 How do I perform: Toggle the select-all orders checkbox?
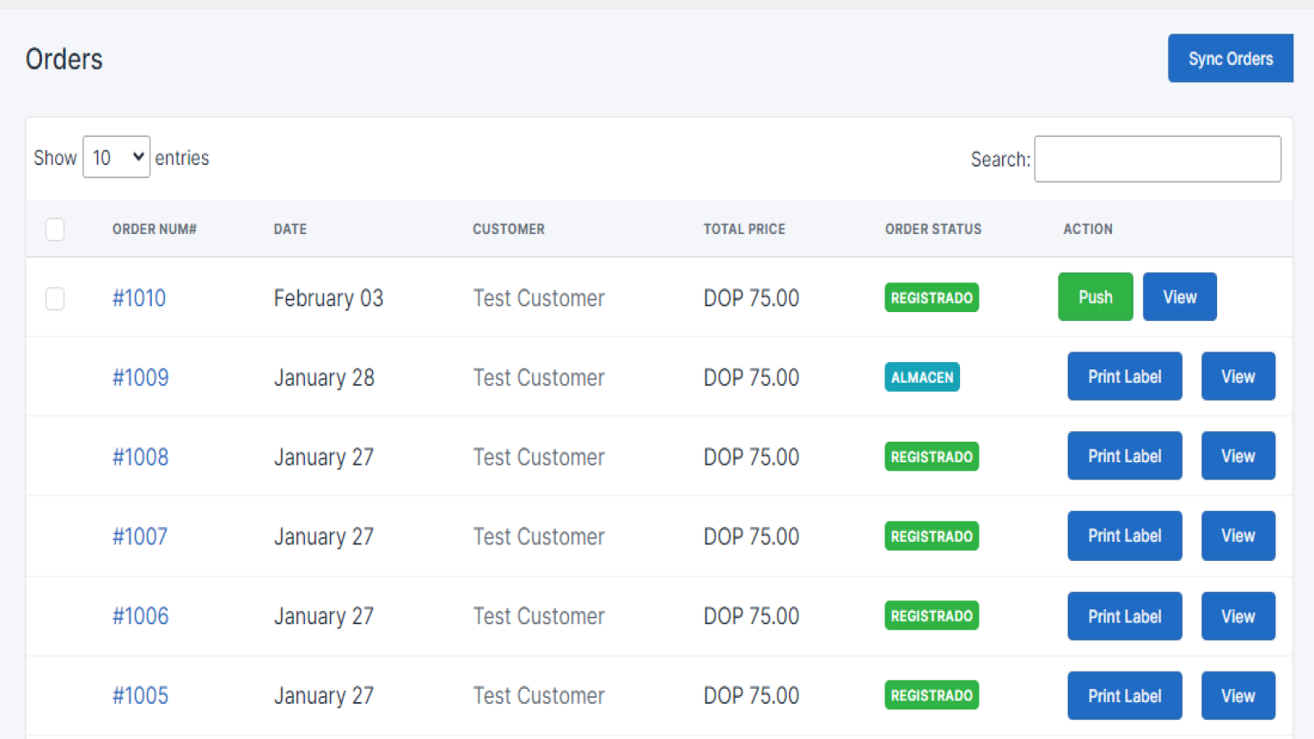pyautogui.click(x=54, y=230)
